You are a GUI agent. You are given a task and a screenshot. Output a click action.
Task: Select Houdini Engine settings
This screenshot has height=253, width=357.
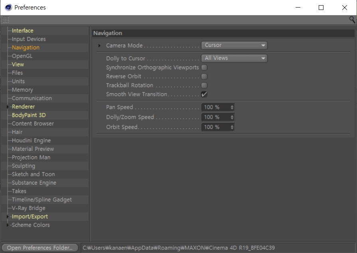tap(31, 140)
